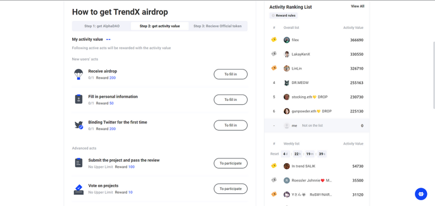Click activity value 330550
This screenshot has height=206, width=435.
click(x=357, y=54)
